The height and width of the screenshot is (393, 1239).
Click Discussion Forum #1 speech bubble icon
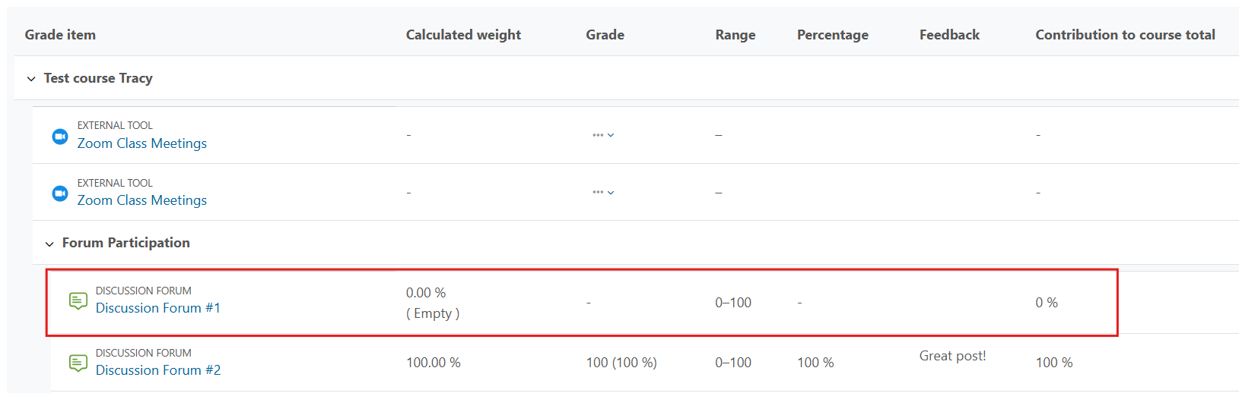(78, 301)
